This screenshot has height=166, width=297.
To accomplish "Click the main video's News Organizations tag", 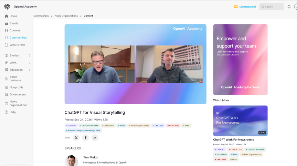I will click(139, 125).
